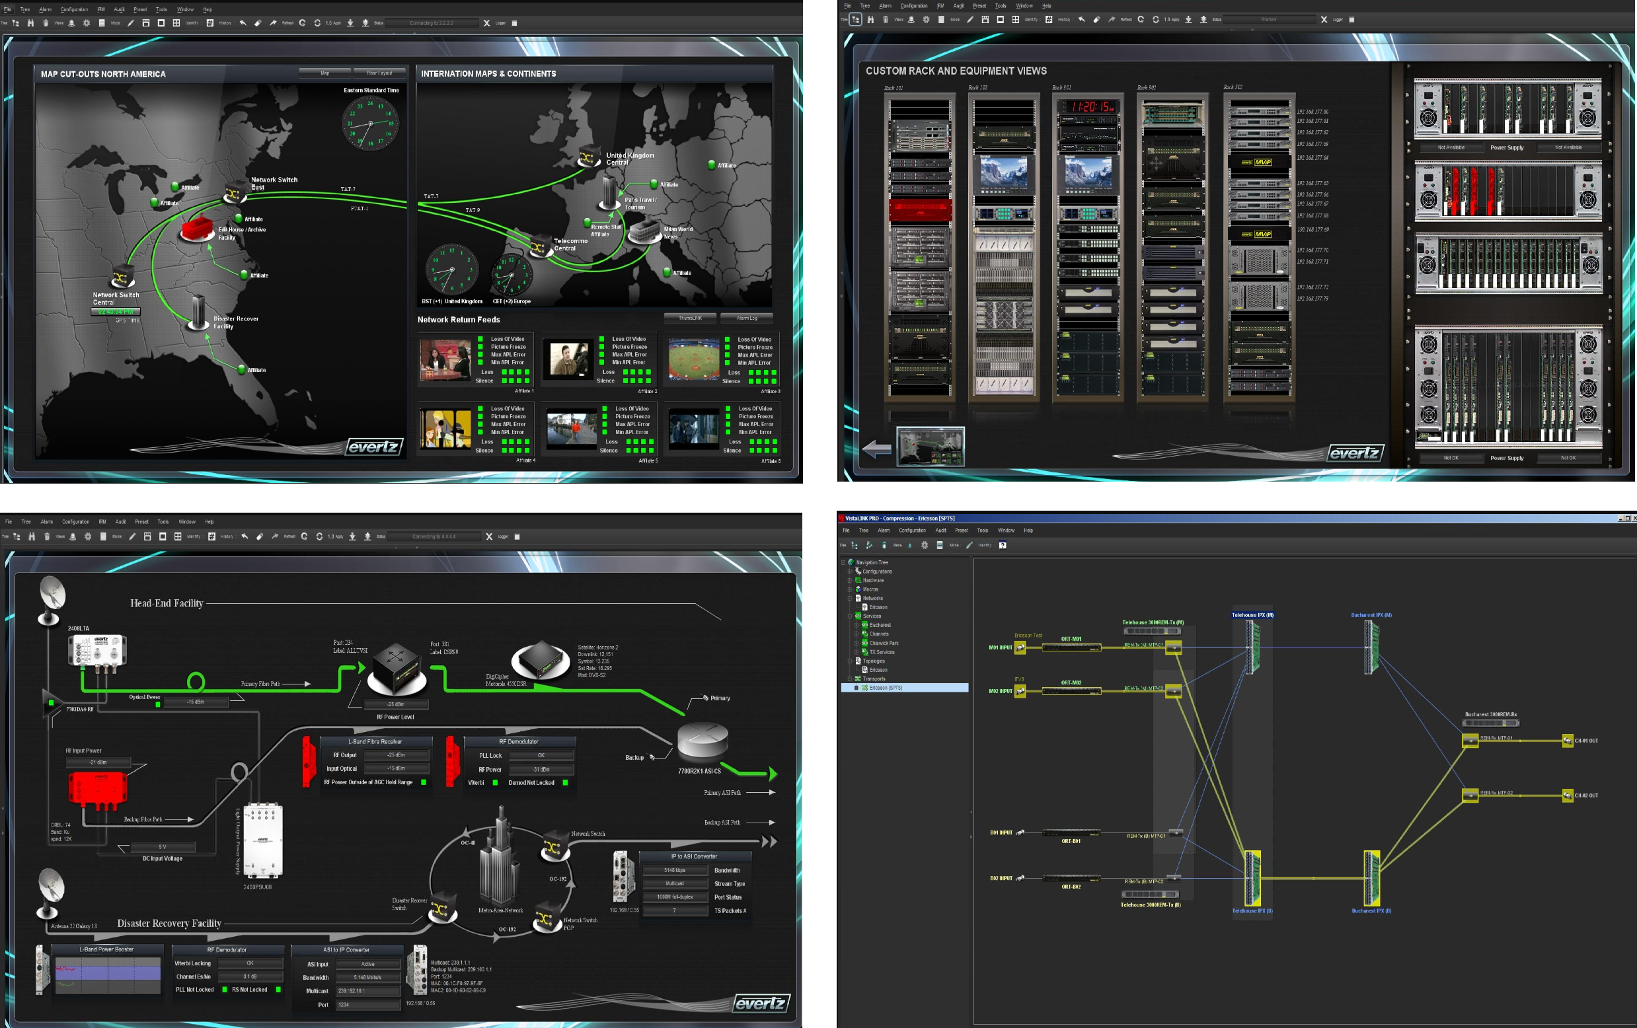Click the pencil mode icon in the Ericsson SPTS window
This screenshot has height=1028, width=1637.
point(970,545)
